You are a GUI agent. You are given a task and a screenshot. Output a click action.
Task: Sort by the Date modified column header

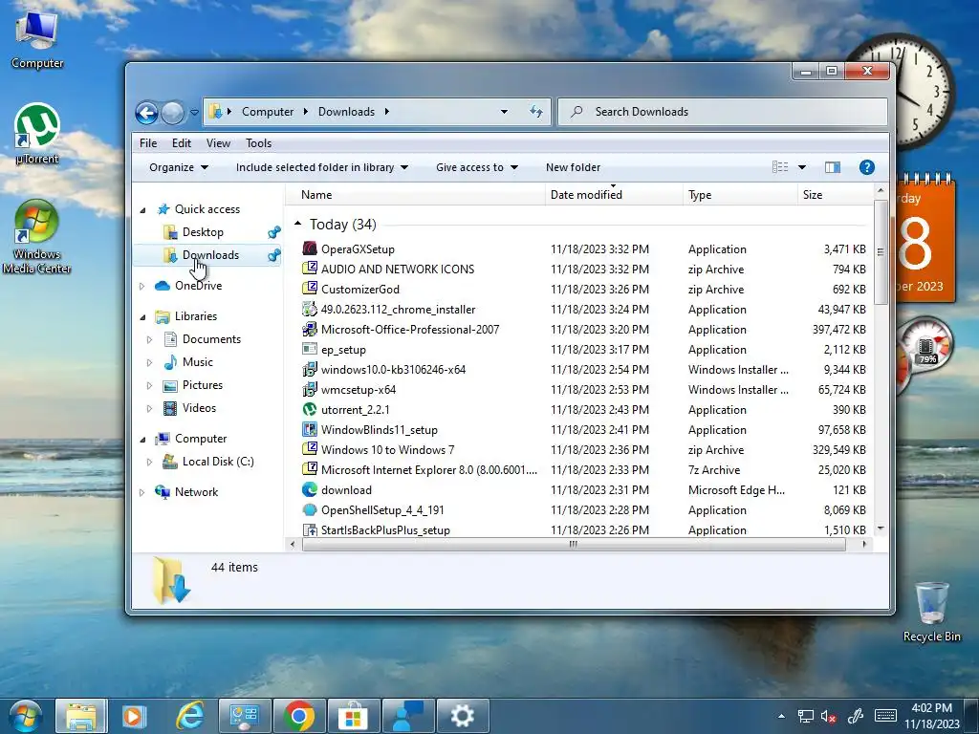click(614, 195)
